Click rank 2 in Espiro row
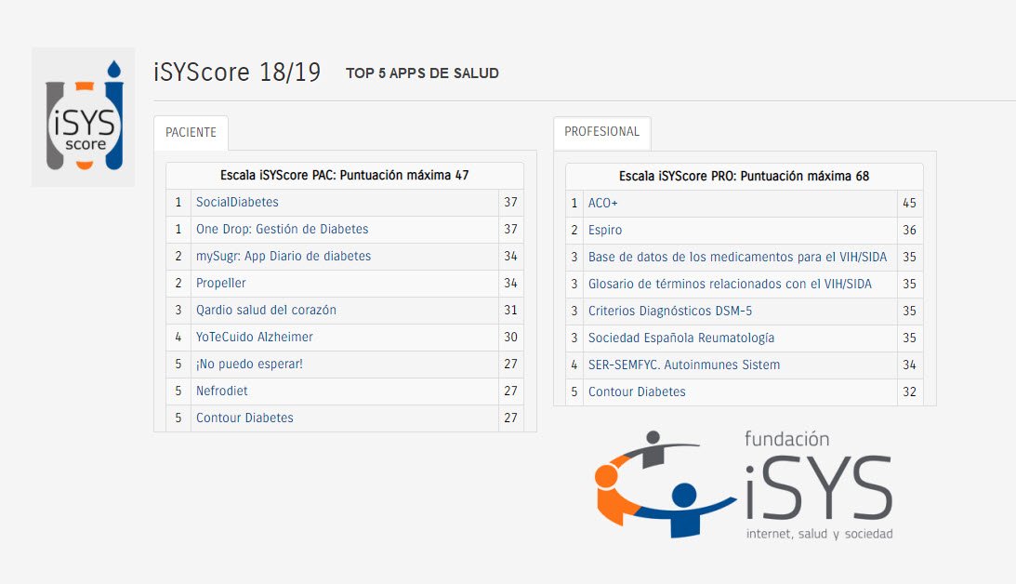1016x584 pixels. click(x=574, y=230)
